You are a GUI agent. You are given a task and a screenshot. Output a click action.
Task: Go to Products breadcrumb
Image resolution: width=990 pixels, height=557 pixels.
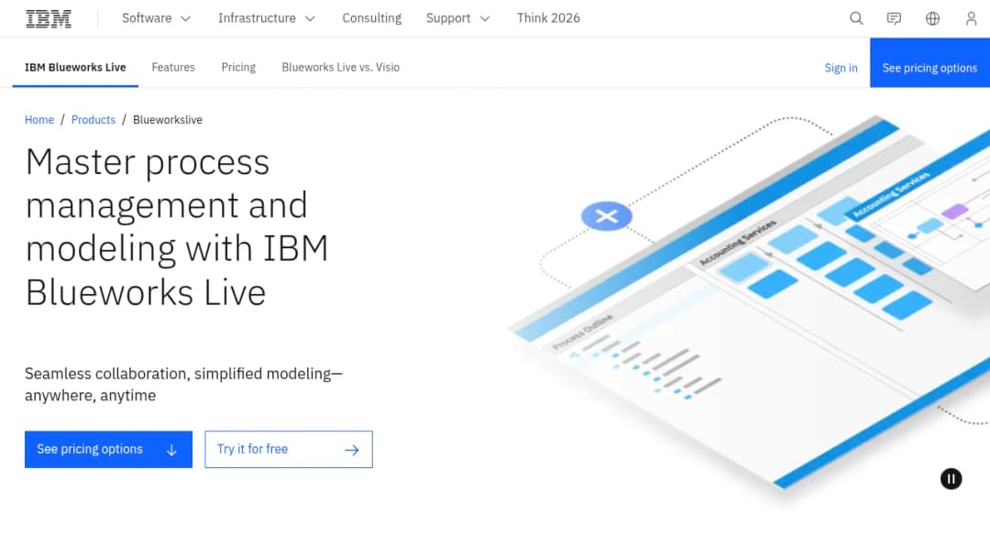coord(93,120)
